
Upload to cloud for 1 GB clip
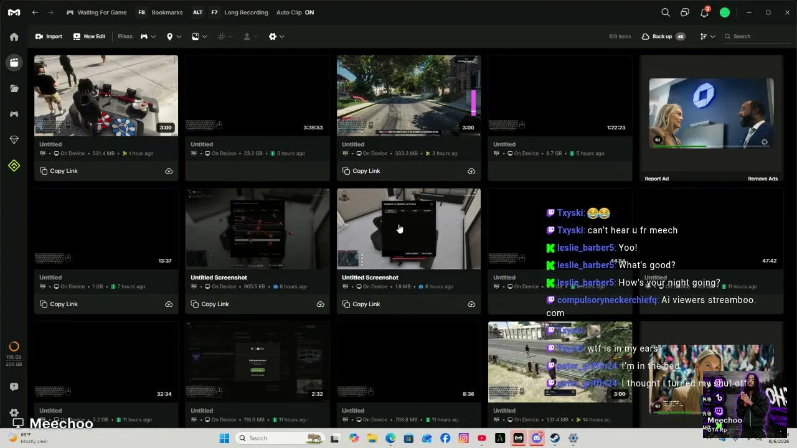pyautogui.click(x=169, y=304)
